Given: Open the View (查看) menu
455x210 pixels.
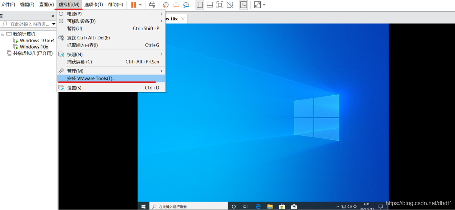Looking at the screenshot, I should click(46, 5).
